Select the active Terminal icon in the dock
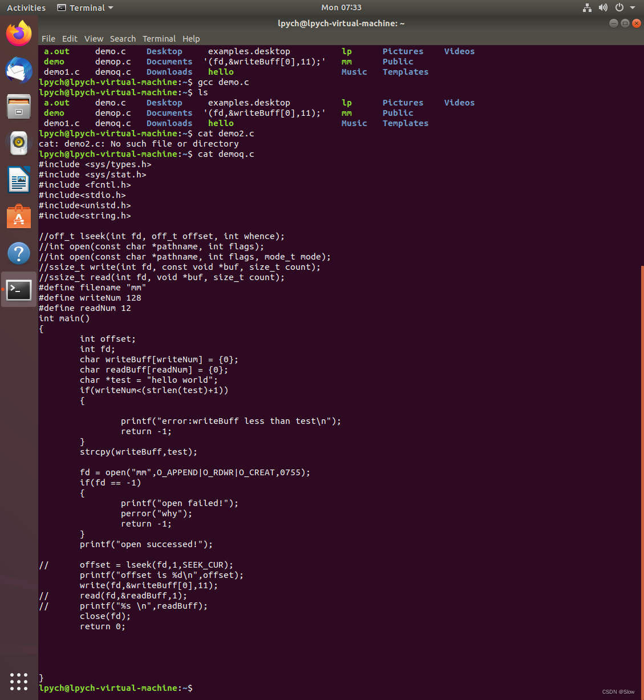The image size is (644, 700). (x=19, y=290)
